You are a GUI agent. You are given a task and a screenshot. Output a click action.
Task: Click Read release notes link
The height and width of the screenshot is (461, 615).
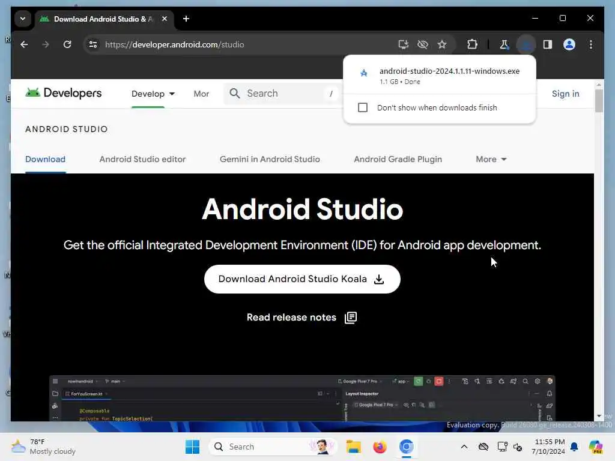tap(291, 317)
